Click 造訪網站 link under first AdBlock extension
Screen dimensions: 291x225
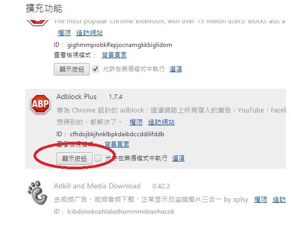(x=89, y=33)
